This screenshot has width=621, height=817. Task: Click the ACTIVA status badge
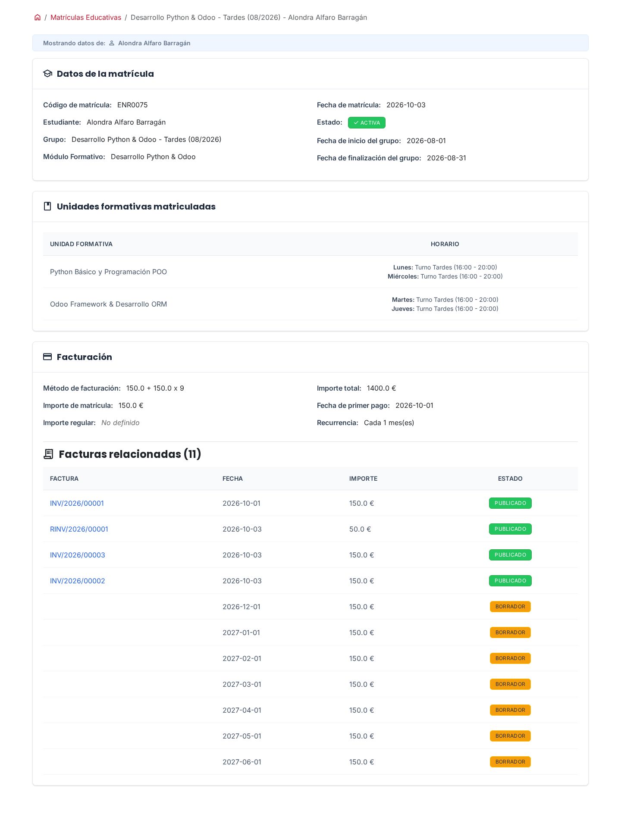point(367,123)
